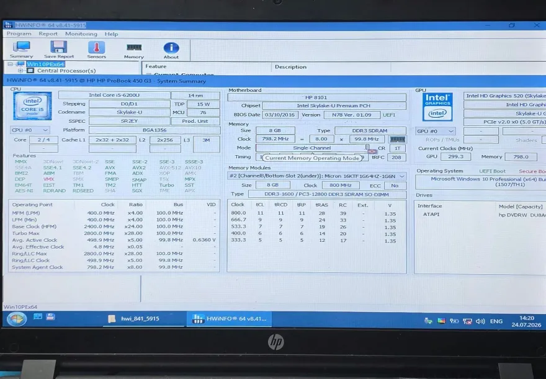
Task: Expand the memory module selection dropdown
Action: pos(316,176)
